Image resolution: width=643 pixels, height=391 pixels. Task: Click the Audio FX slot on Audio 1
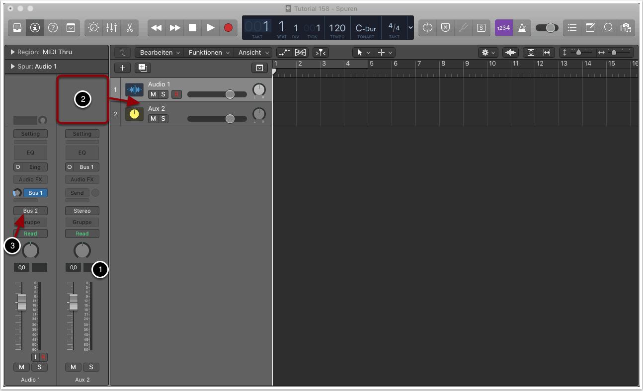click(30, 179)
